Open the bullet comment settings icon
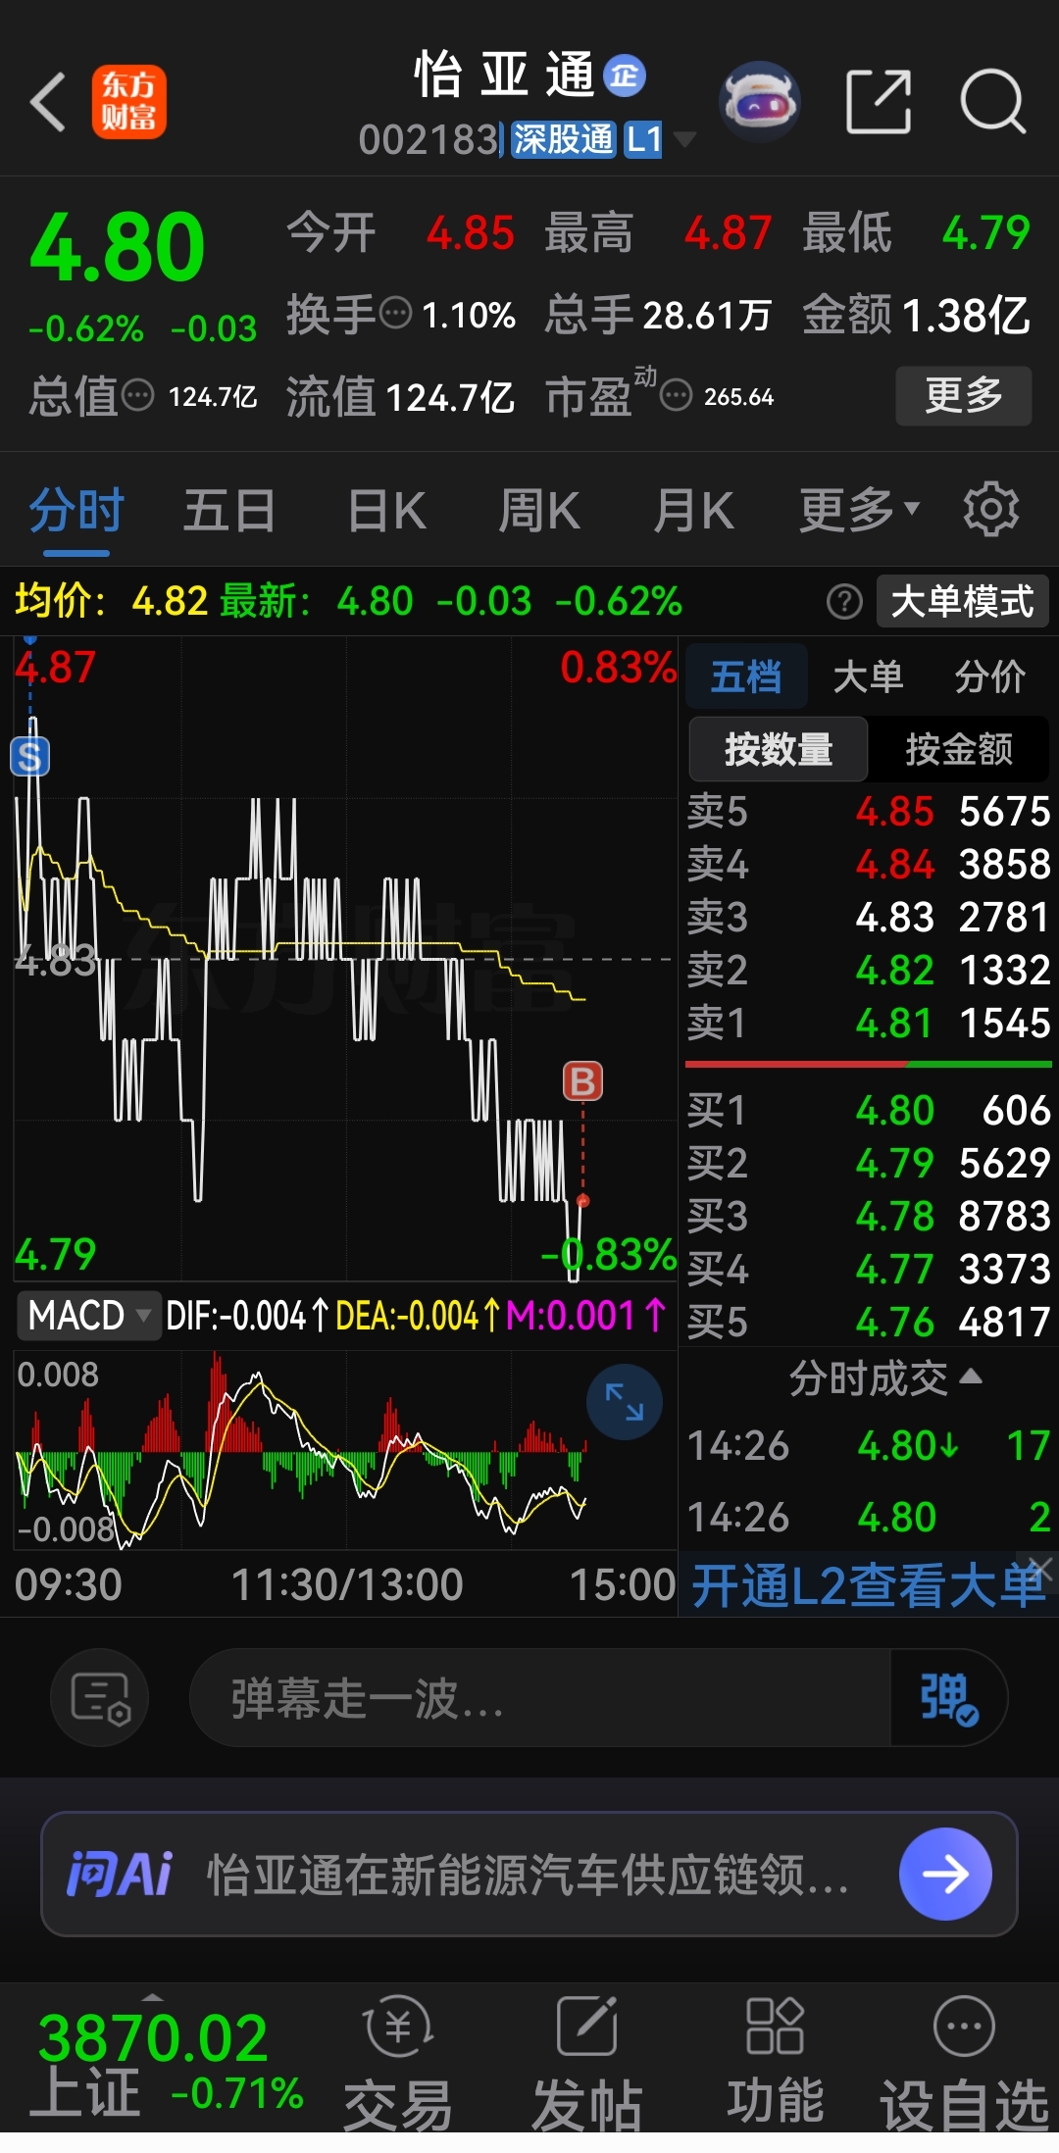1059x2153 pixels. tap(100, 1697)
